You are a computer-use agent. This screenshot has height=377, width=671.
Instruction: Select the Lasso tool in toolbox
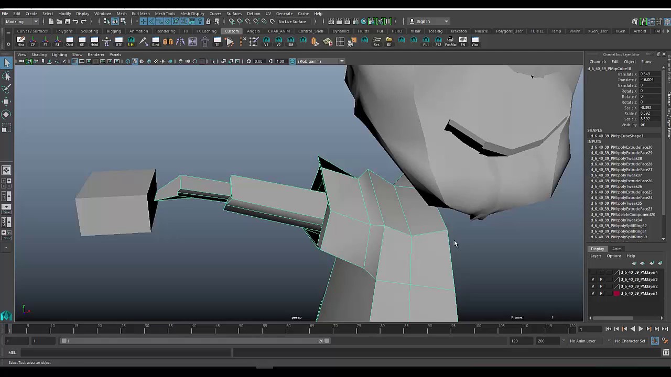[x=6, y=76]
